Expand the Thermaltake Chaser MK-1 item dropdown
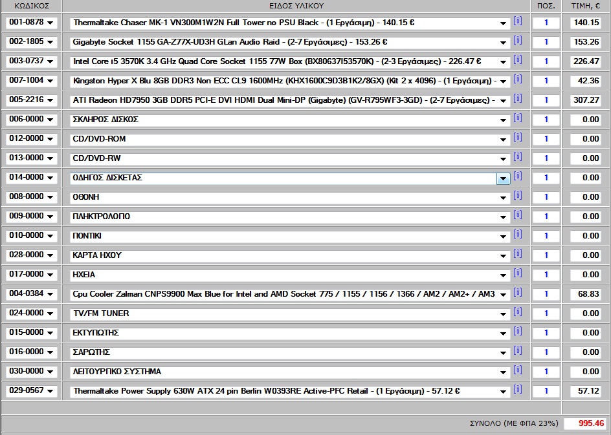This screenshot has width=611, height=435. 504,24
